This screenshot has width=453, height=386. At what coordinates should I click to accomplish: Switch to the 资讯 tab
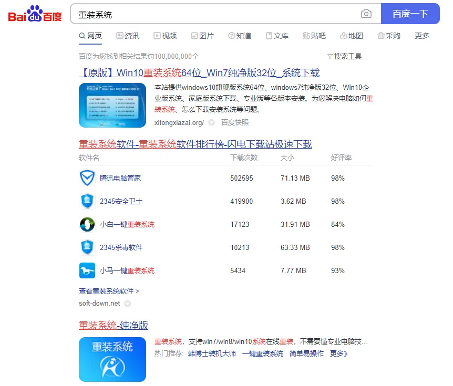click(128, 36)
